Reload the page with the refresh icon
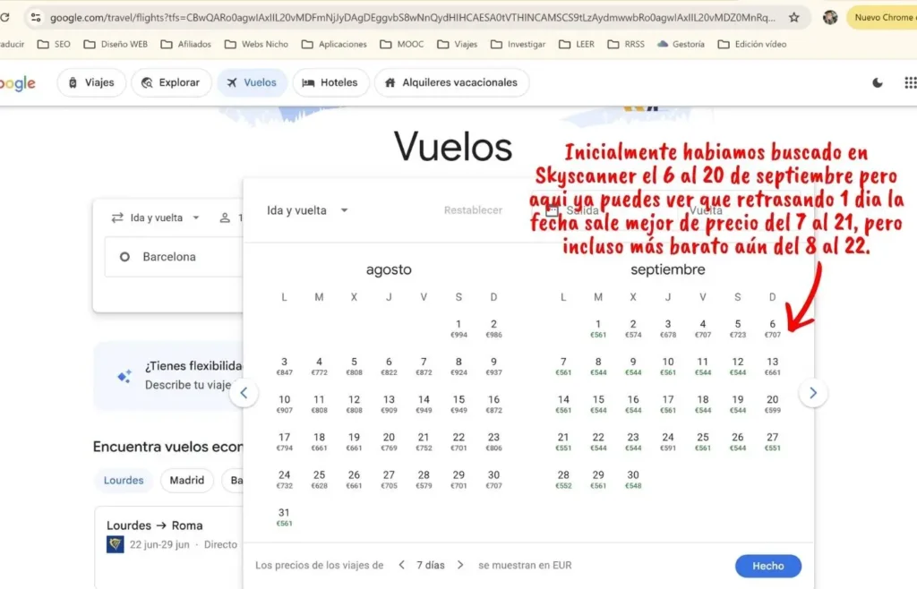Image resolution: width=917 pixels, height=589 pixels. tap(4, 18)
